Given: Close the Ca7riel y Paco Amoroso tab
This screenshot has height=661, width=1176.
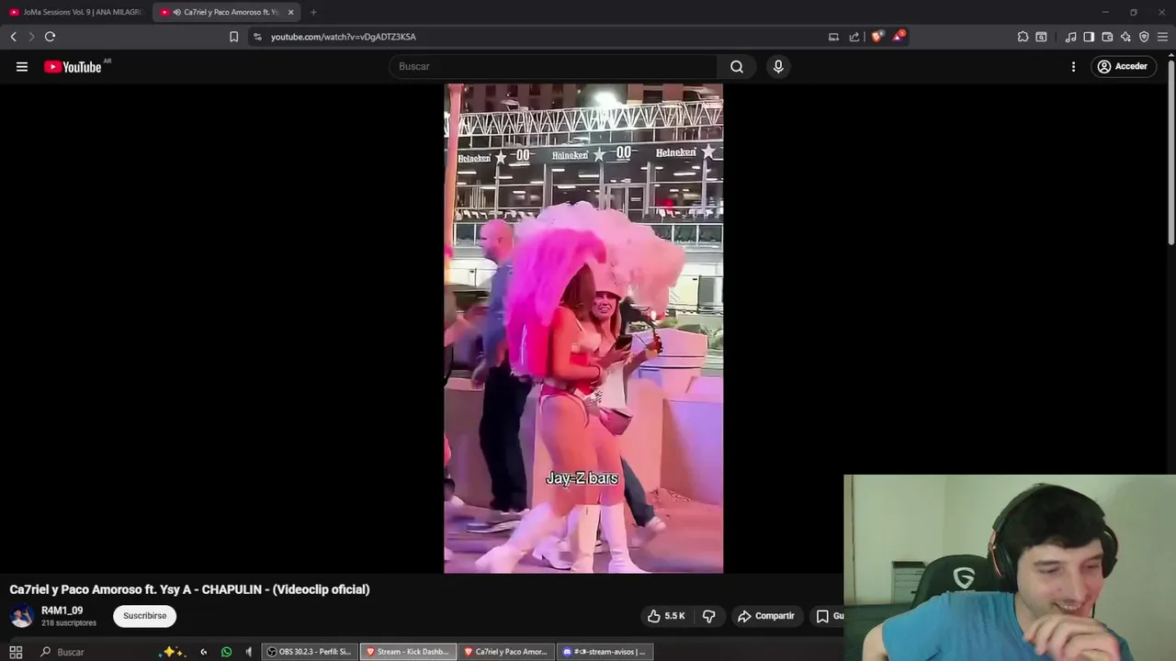Looking at the screenshot, I should (x=291, y=12).
